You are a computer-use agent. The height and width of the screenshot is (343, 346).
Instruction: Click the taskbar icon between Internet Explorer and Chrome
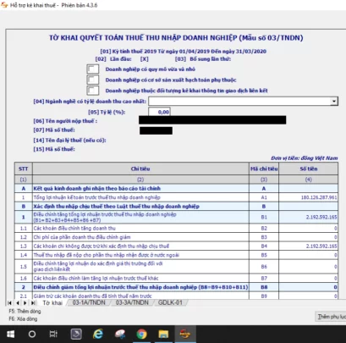[120, 335]
